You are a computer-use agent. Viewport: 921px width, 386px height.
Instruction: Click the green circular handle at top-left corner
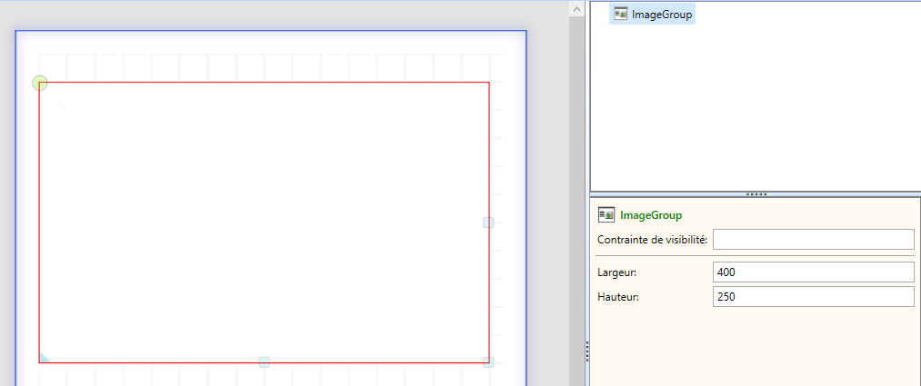39,83
